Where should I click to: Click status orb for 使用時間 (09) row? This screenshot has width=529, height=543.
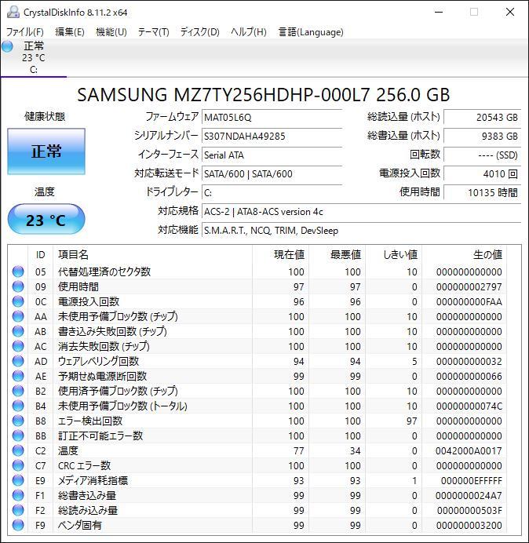pyautogui.click(x=18, y=286)
